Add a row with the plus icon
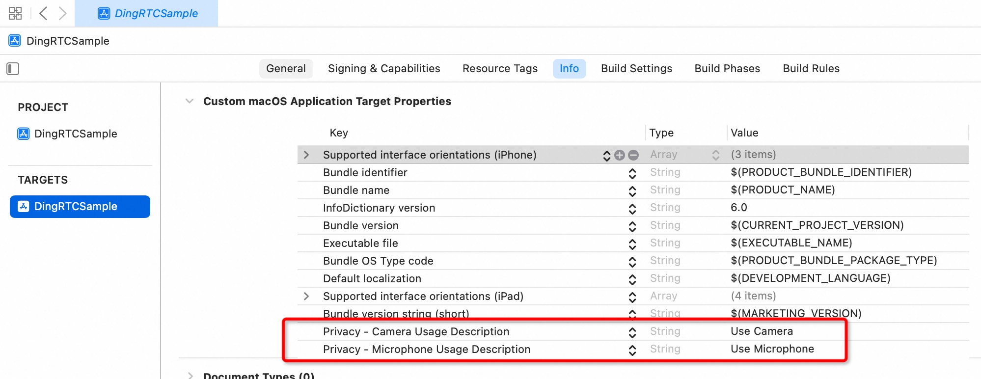The height and width of the screenshot is (379, 981). tap(620, 155)
